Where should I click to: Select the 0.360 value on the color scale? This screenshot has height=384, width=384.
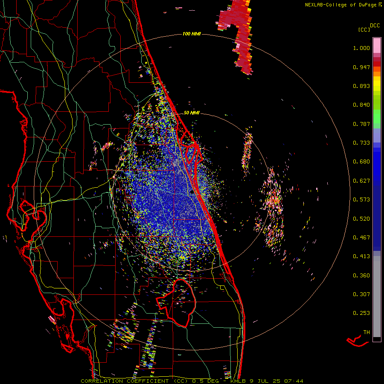tap(361, 276)
